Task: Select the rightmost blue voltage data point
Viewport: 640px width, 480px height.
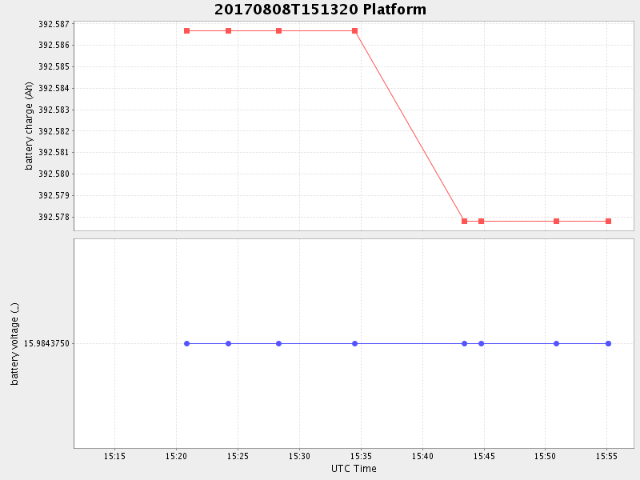Action: pyautogui.click(x=608, y=343)
